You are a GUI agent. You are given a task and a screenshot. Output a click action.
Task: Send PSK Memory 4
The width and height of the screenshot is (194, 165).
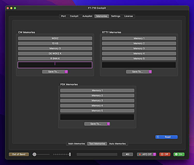97,106
